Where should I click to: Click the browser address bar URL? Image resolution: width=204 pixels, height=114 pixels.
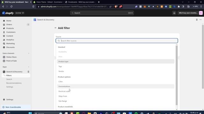[x=74, y=7]
